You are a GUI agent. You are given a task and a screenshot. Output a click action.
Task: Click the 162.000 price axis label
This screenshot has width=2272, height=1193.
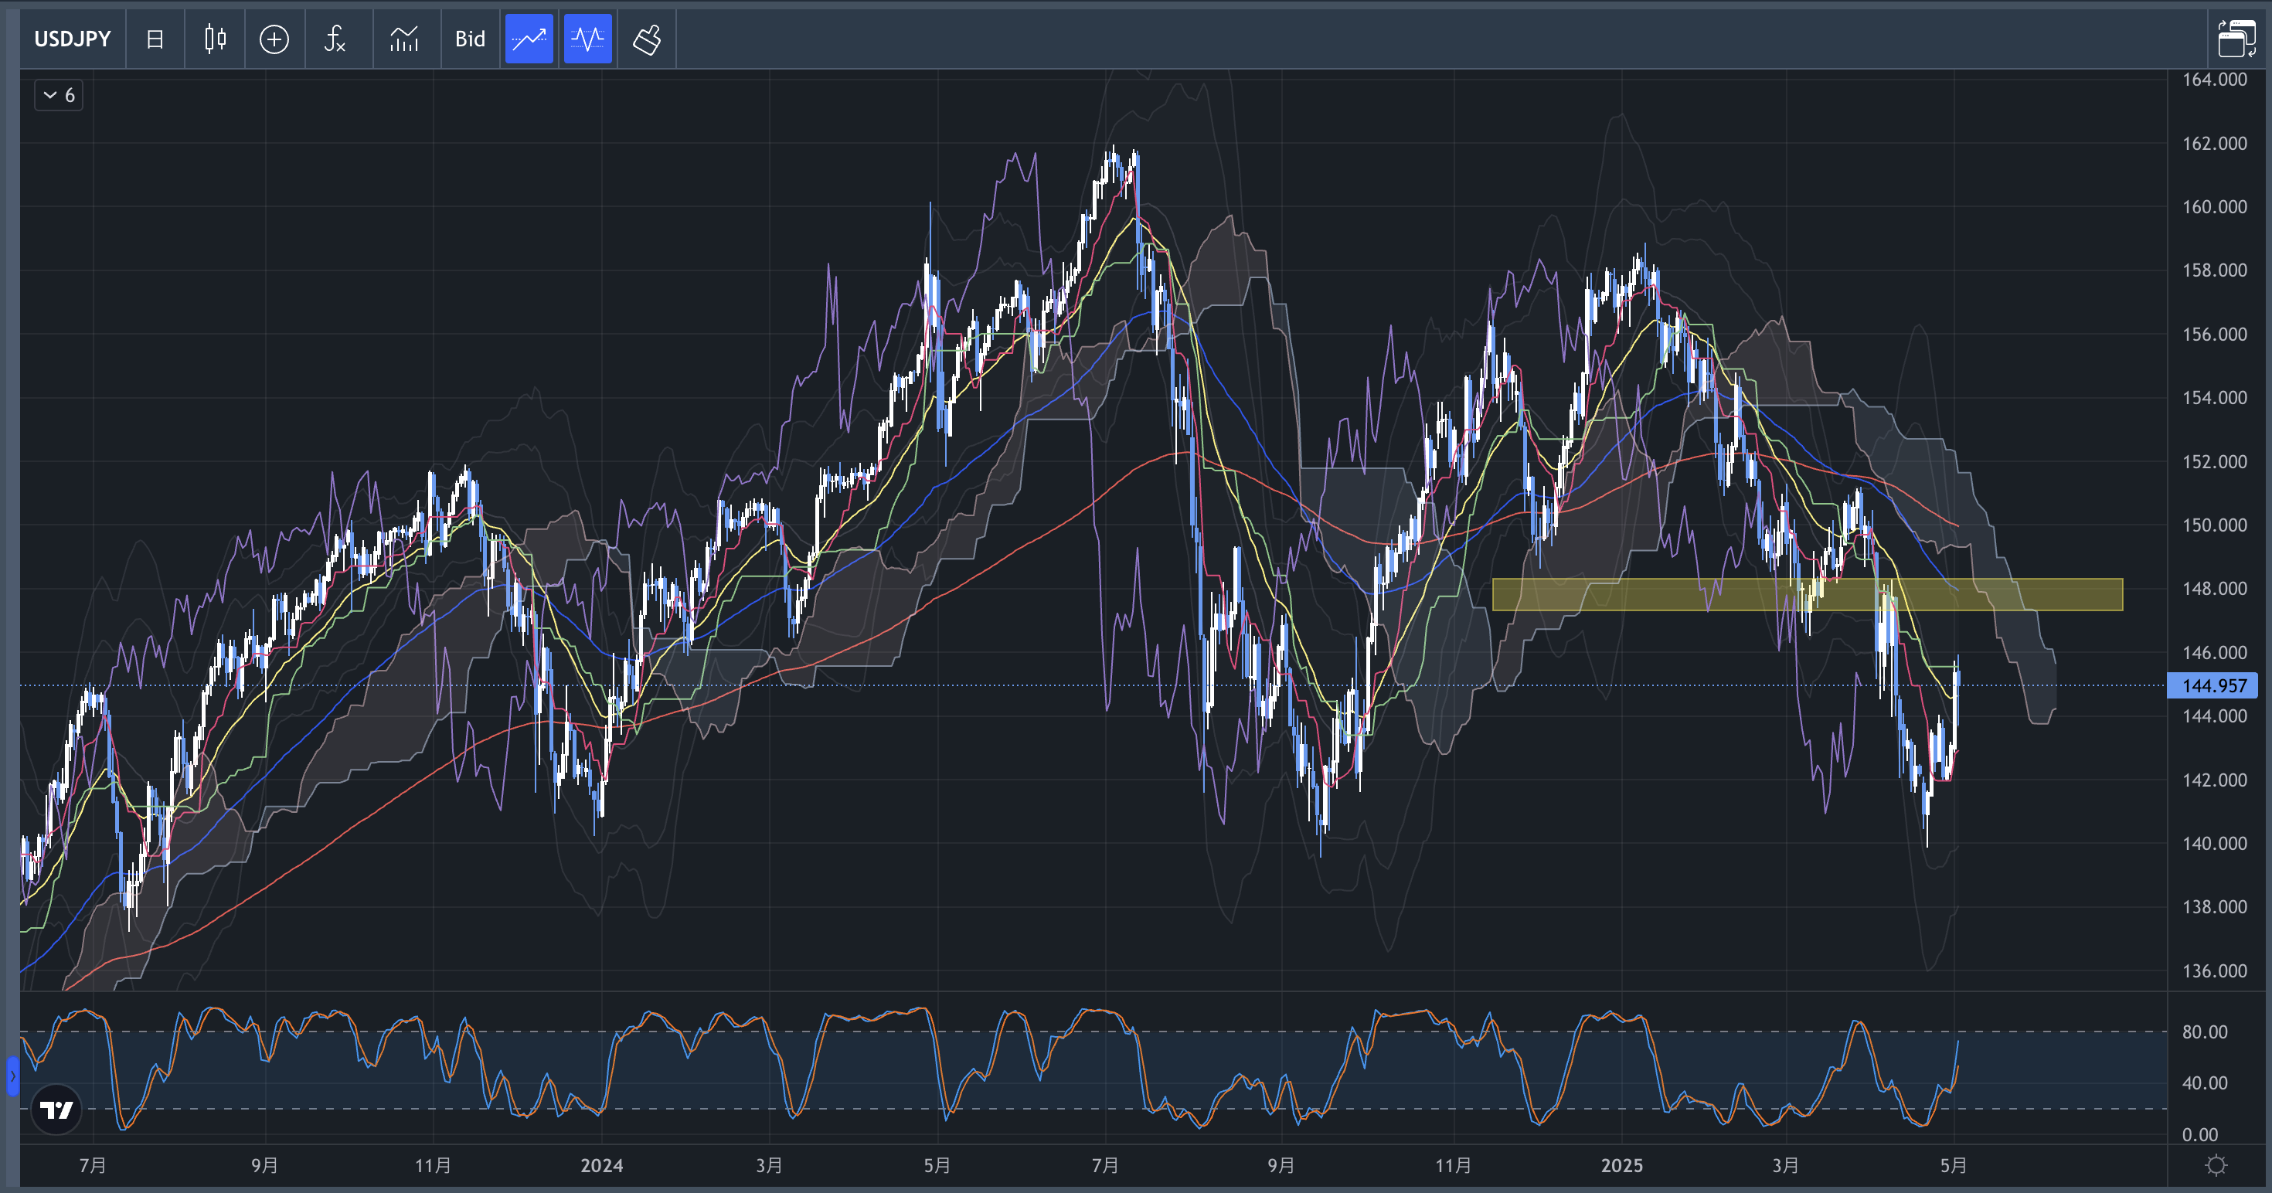tap(2214, 143)
